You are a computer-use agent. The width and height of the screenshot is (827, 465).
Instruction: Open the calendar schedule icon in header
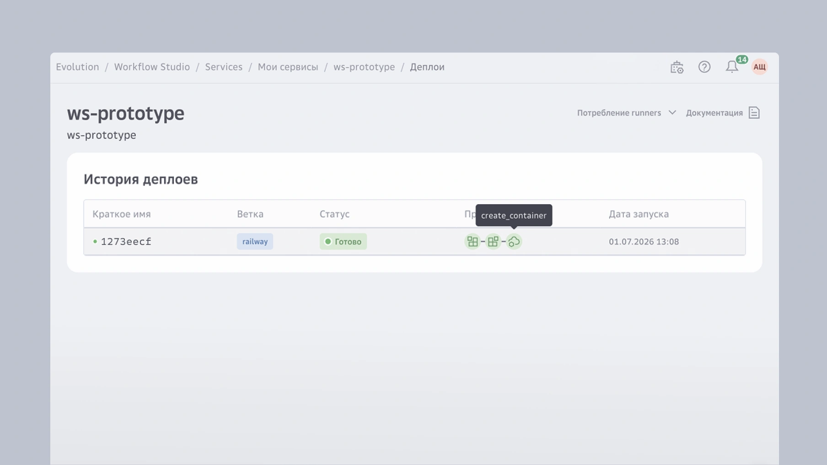coord(677,67)
